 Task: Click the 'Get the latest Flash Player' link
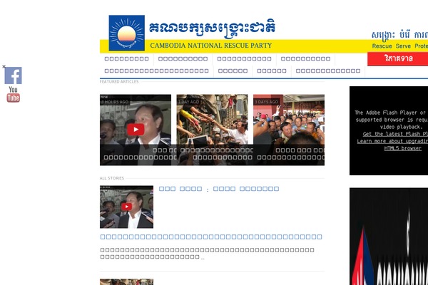pos(395,134)
